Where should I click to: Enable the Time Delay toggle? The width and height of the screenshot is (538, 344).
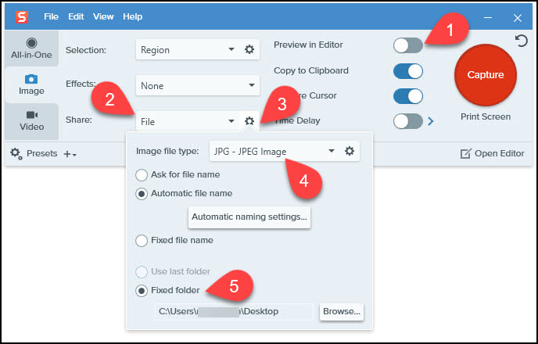click(x=407, y=121)
